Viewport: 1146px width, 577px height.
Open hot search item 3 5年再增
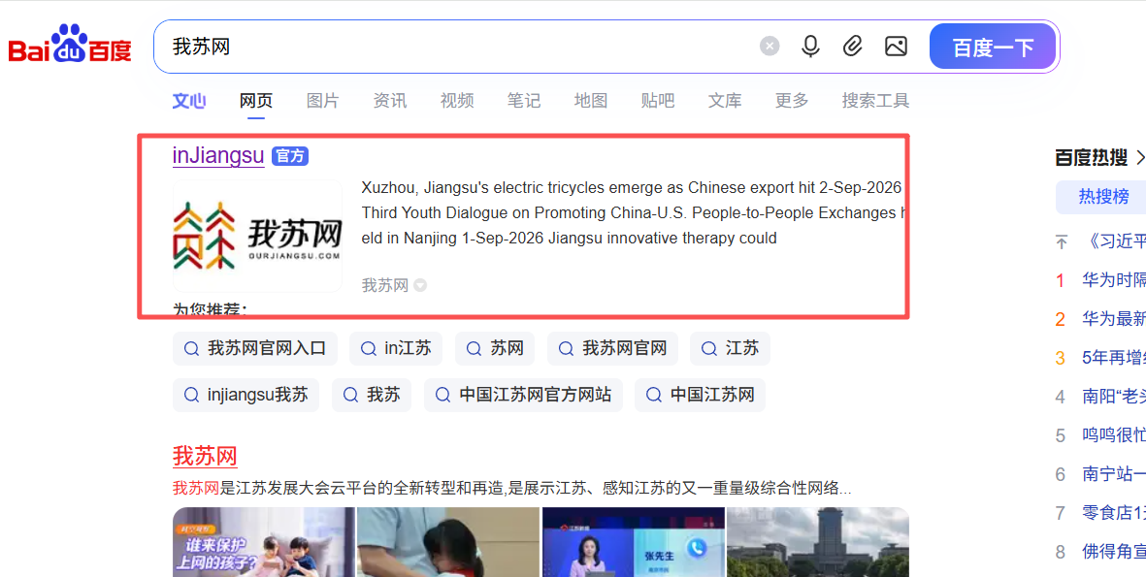pos(1114,358)
